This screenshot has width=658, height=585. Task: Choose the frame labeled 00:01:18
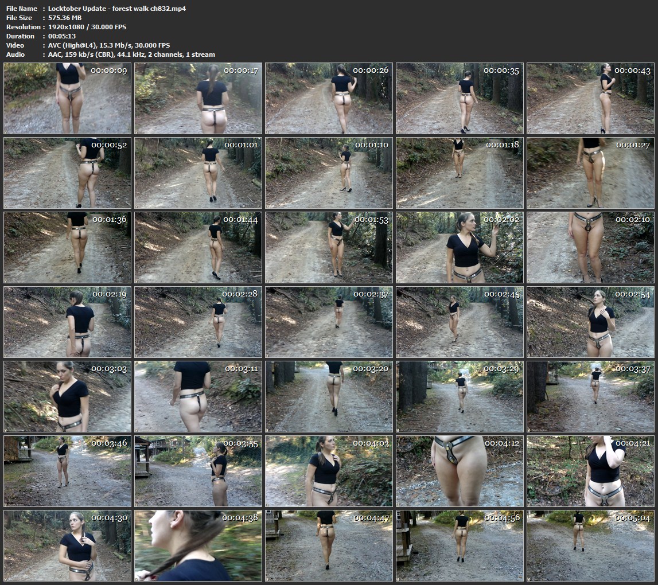(460, 173)
